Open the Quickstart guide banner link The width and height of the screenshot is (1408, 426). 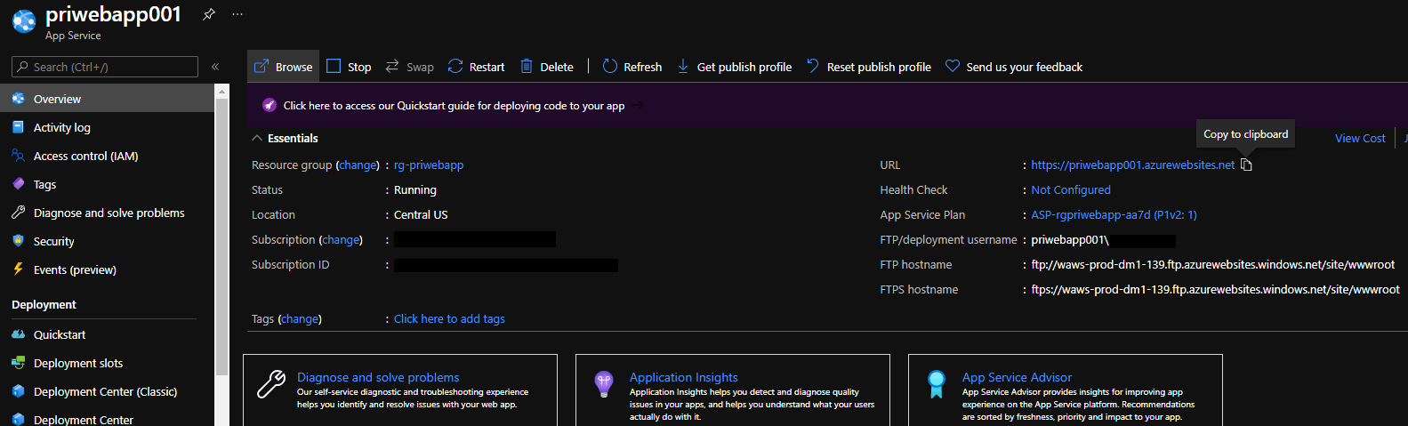pyautogui.click(x=454, y=105)
